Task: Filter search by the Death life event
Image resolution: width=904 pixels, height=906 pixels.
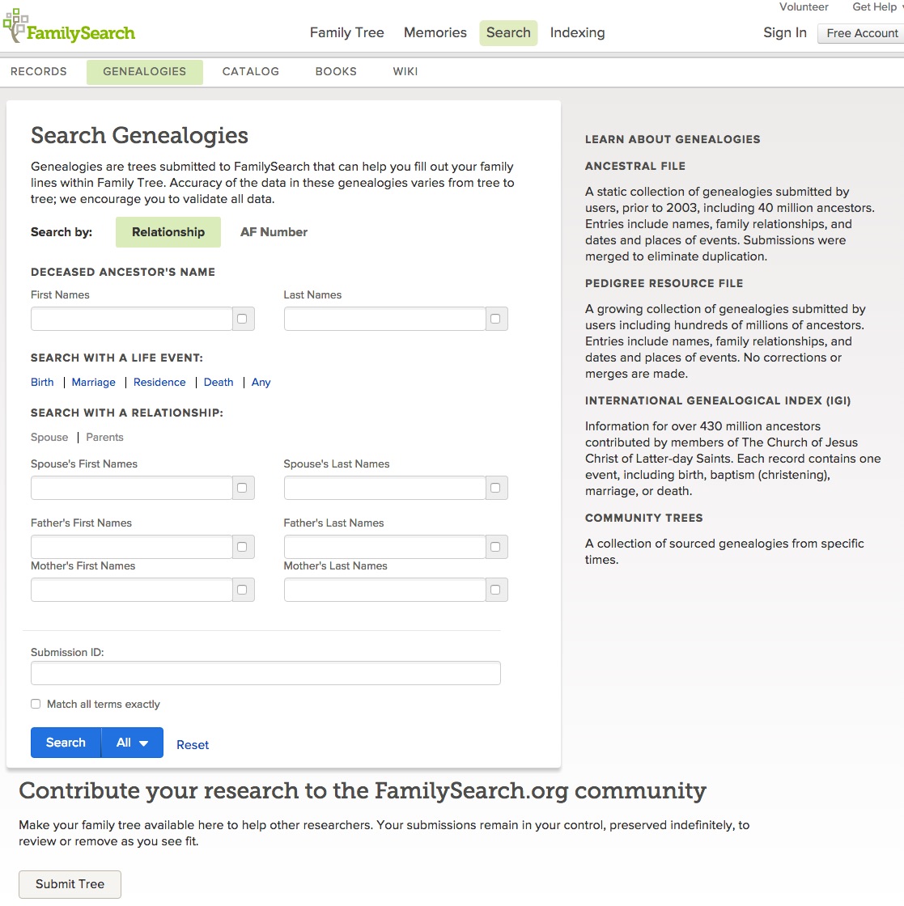Action: (x=218, y=382)
